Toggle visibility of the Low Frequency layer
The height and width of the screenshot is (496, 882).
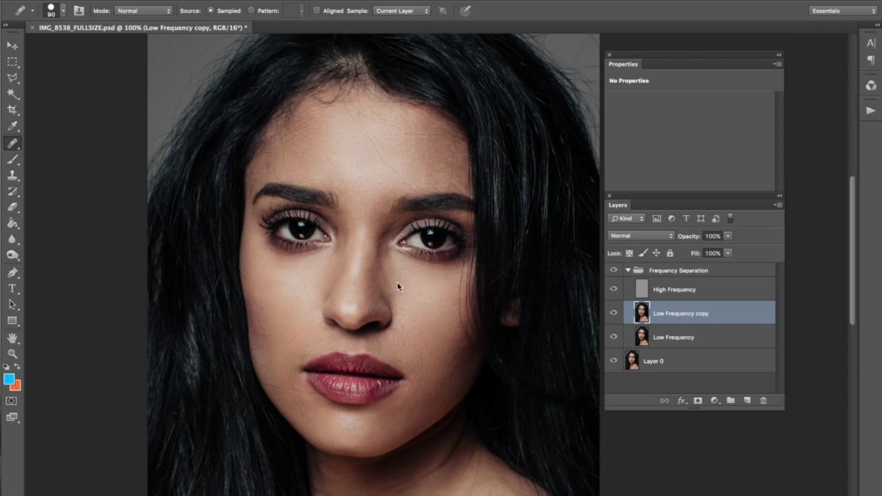[614, 337]
